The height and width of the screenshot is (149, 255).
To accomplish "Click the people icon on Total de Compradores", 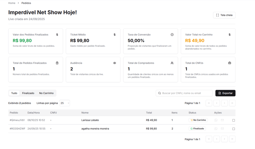I will tap(172, 63).
